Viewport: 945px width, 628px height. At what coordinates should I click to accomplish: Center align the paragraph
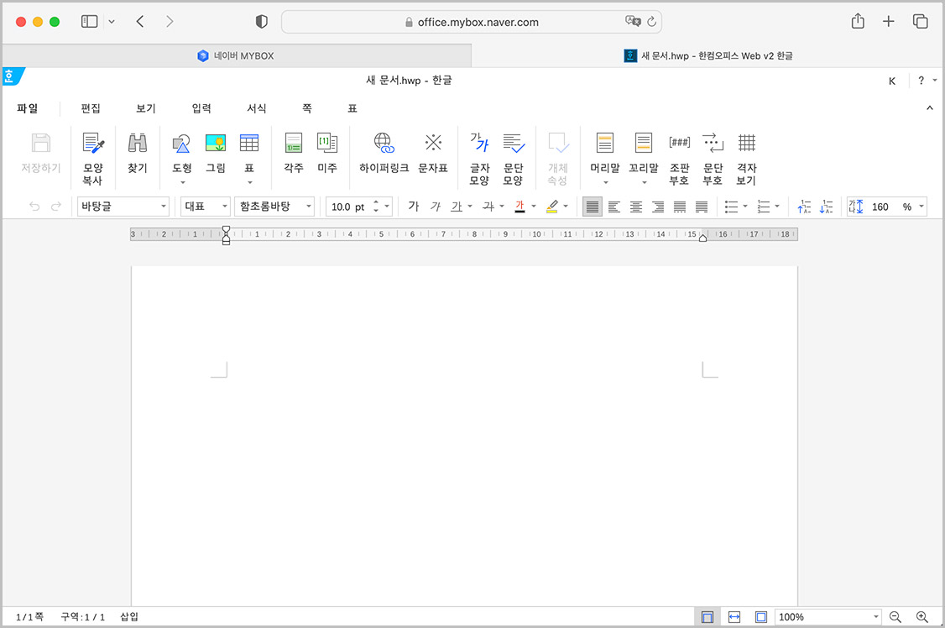point(636,207)
